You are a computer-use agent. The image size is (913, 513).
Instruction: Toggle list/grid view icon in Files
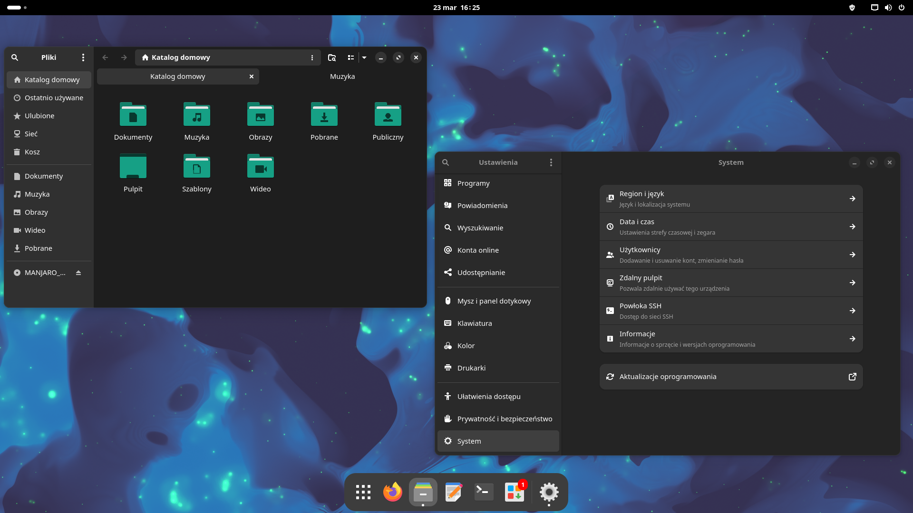click(351, 57)
